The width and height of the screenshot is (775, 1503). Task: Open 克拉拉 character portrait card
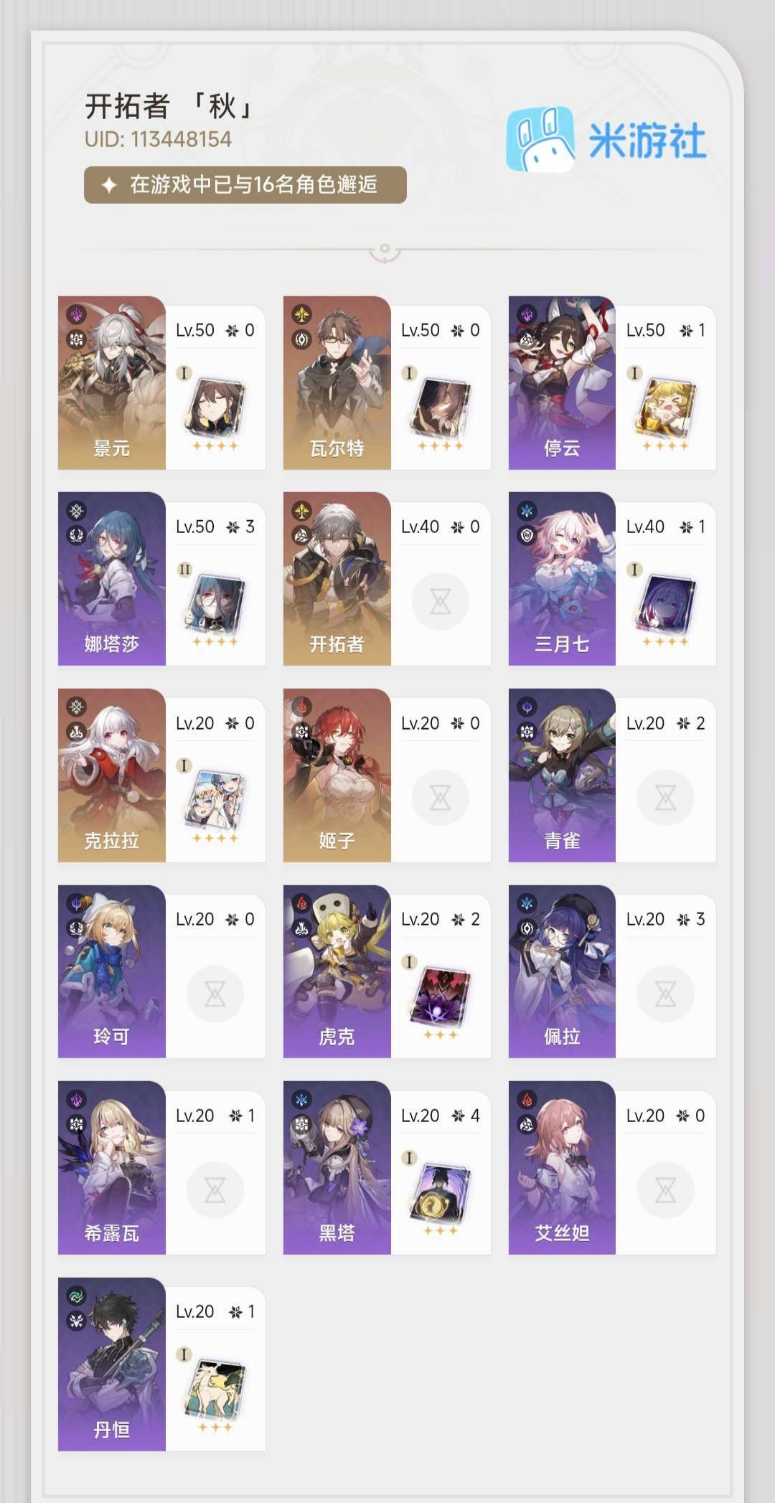click(112, 775)
